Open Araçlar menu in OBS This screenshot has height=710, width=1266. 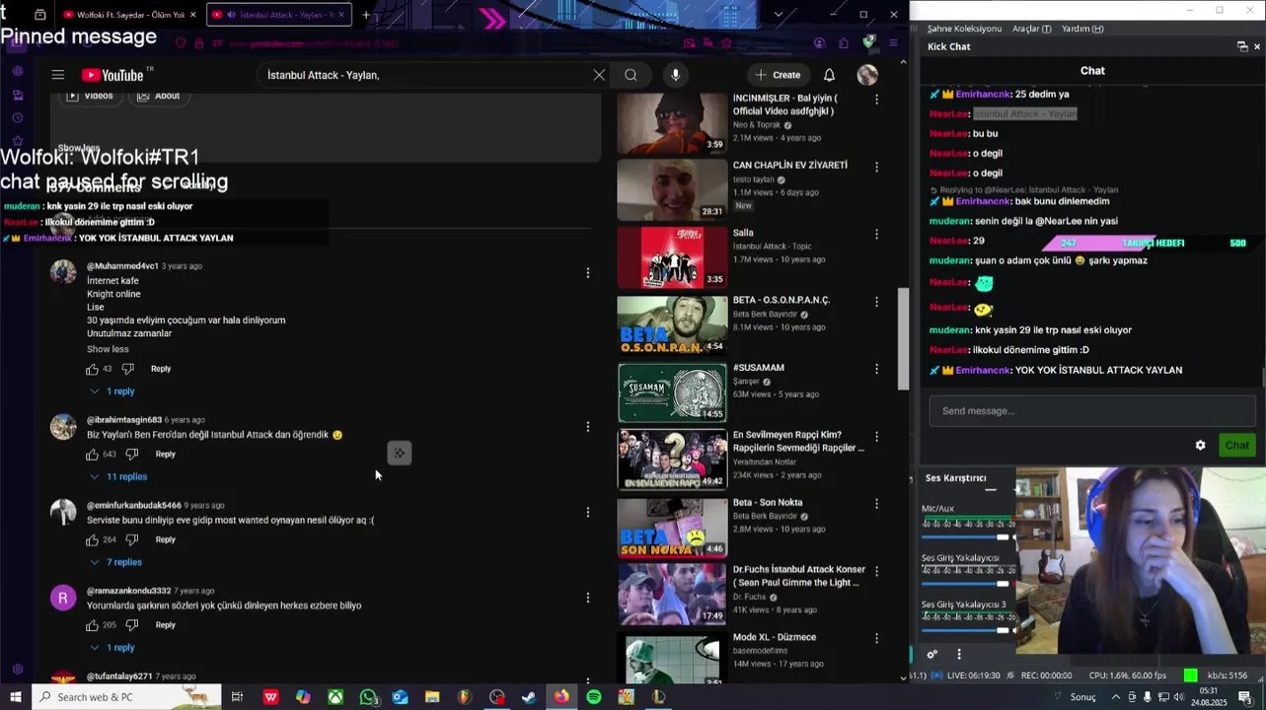1031,29
